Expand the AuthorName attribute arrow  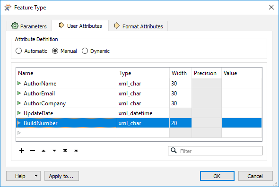pyautogui.click(x=19, y=83)
